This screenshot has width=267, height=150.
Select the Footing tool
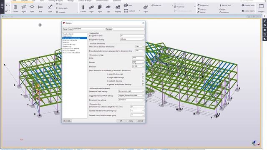click(118, 8)
